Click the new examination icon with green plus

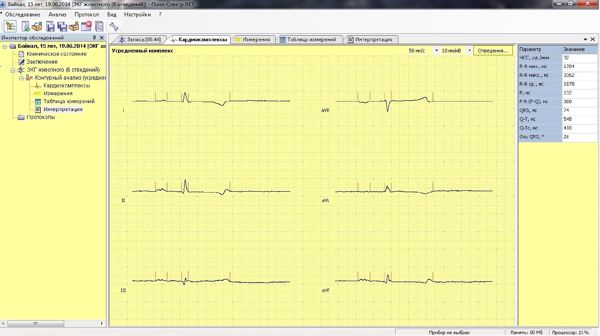pyautogui.click(x=25, y=27)
